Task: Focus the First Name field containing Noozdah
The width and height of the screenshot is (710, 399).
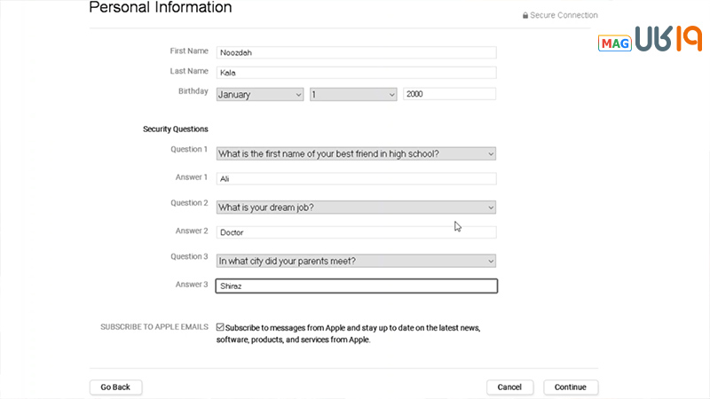Action: point(356,52)
